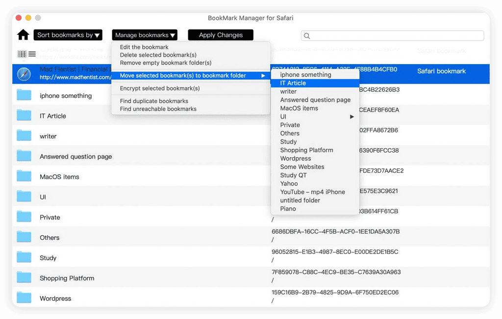Image resolution: width=502 pixels, height=319 pixels.
Task: Click the search magnifier icon
Action: pos(307,36)
